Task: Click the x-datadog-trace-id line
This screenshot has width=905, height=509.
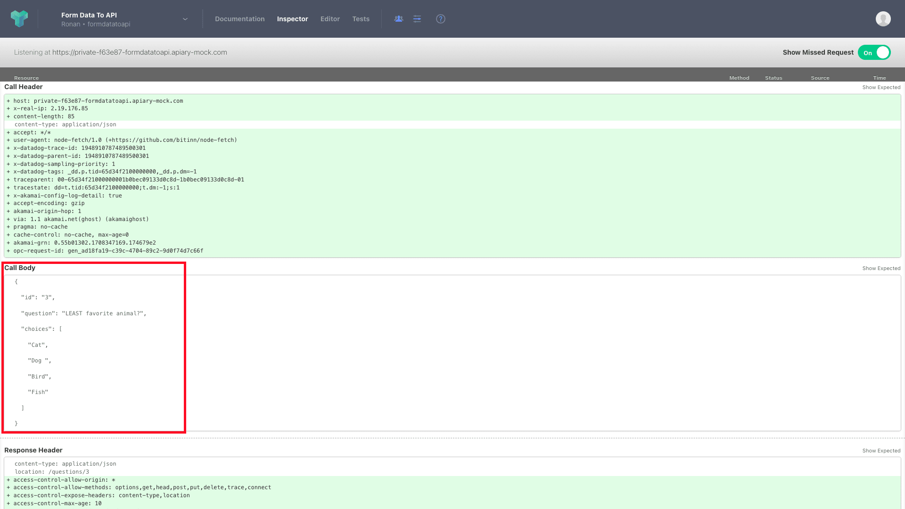Action: click(x=452, y=148)
